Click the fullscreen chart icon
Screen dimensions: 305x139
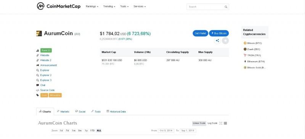[221, 123]
